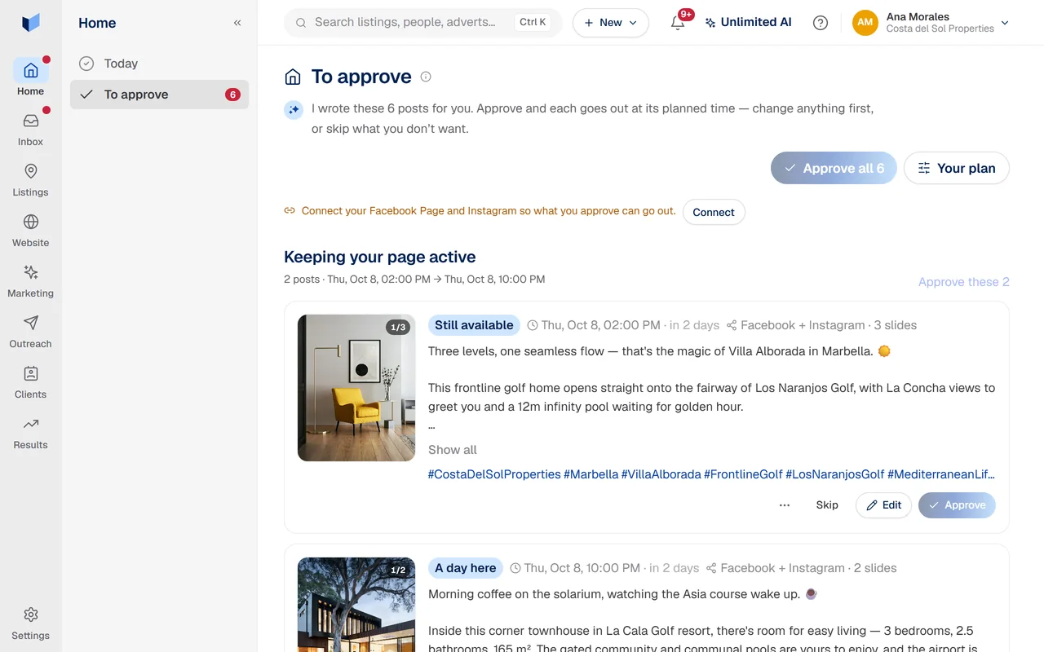Click Facebook + Instagram on A day here post

click(782, 568)
